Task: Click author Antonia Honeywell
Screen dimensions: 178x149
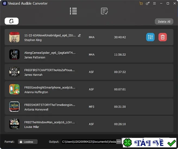Action: click(36, 109)
